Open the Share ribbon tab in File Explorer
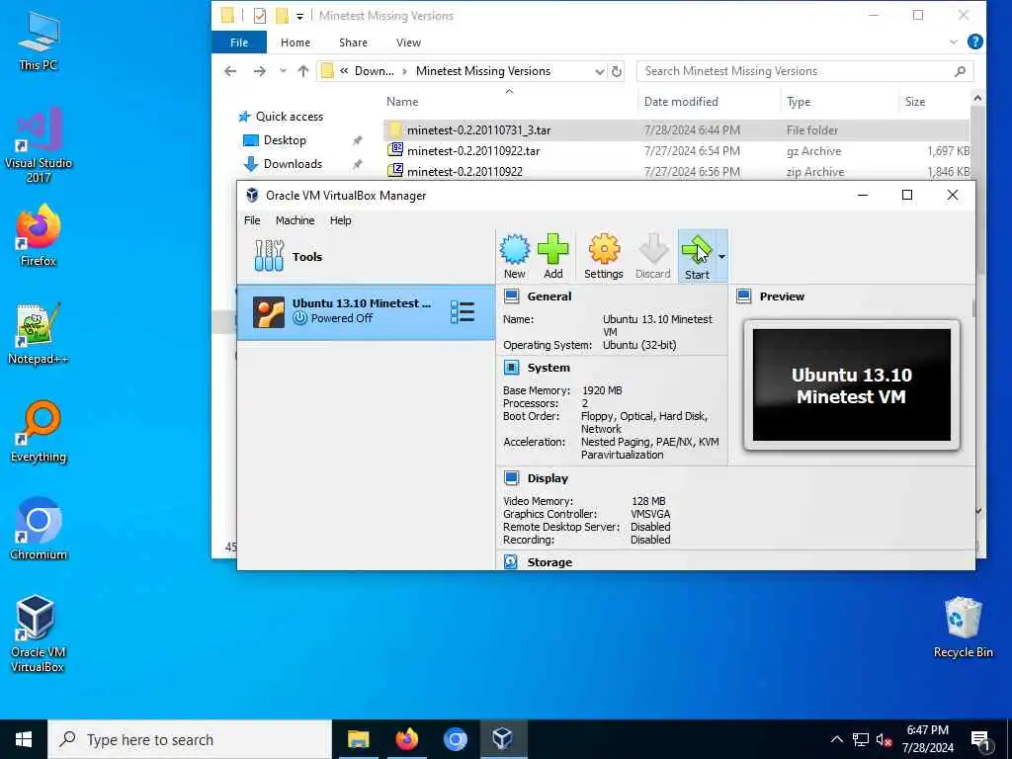This screenshot has width=1012, height=759. click(x=353, y=42)
